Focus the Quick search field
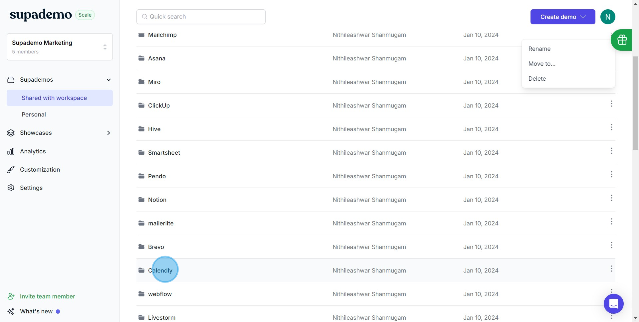Viewport: 639px width, 322px height. click(x=201, y=17)
